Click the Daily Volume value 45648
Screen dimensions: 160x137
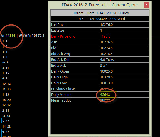(x=105, y=94)
